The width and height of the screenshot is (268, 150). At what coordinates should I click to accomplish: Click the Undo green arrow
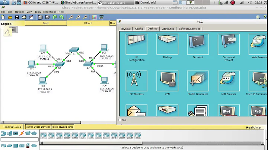click(x=54, y=17)
